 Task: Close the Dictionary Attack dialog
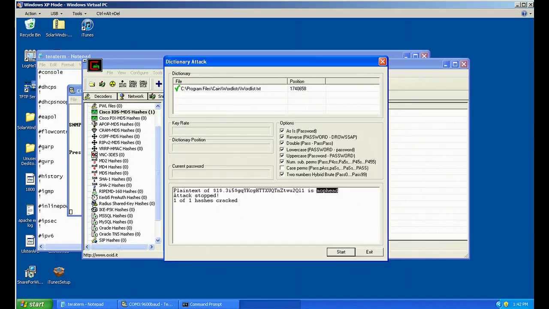(x=383, y=62)
